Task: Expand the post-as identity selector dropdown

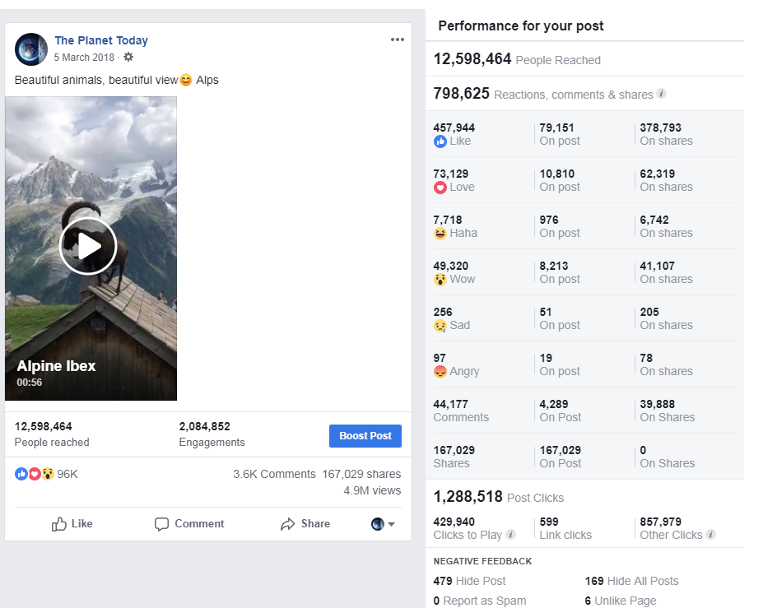Action: tap(383, 524)
